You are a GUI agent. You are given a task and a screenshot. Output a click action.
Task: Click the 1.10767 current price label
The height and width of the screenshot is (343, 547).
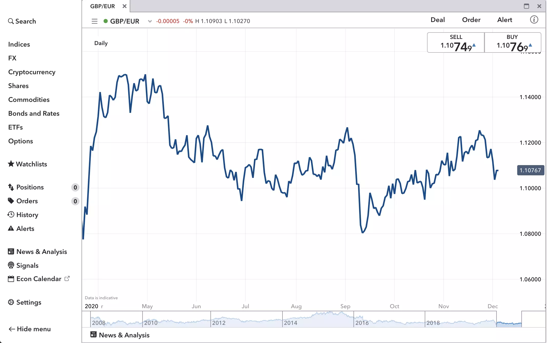tap(531, 170)
